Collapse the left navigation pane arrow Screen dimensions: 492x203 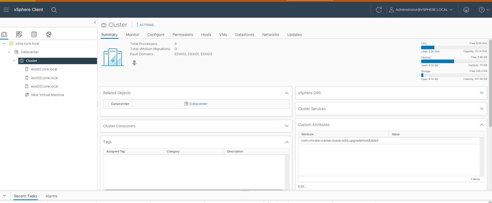click(95, 22)
